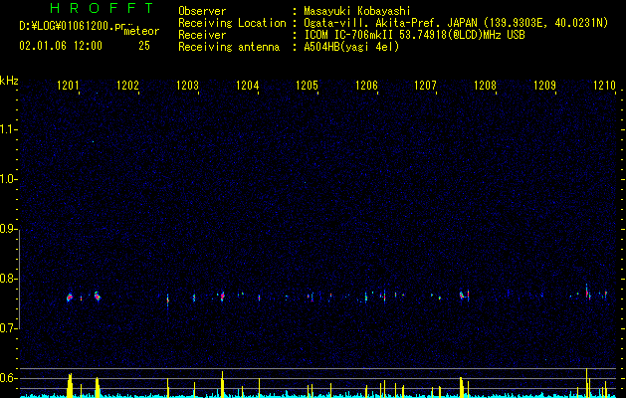
Task: Click the Receiving Location label
Action: [232, 23]
